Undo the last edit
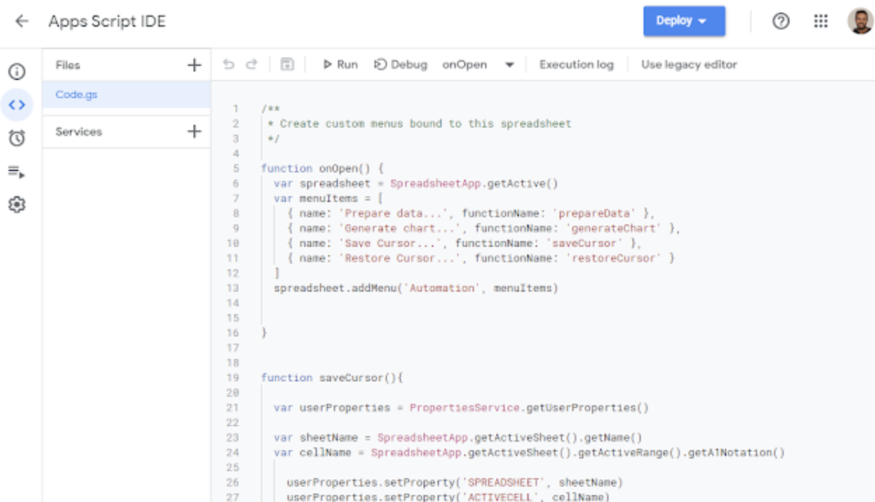The height and width of the screenshot is (502, 875). [229, 65]
